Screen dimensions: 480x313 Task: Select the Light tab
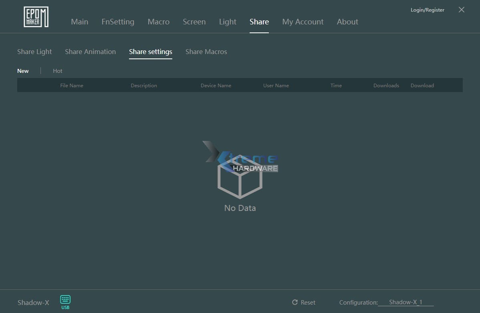228,22
